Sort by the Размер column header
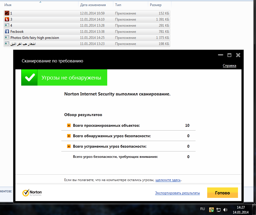This screenshot has height=215, width=256. [155, 5]
